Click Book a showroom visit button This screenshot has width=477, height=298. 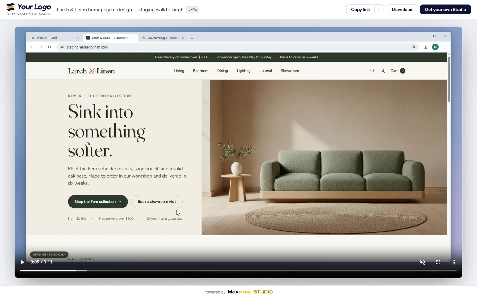[x=157, y=202]
